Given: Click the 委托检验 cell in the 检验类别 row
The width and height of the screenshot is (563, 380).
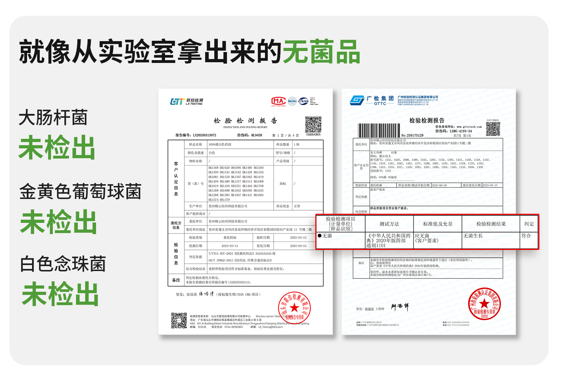Looking at the screenshot, I should click(x=230, y=238).
